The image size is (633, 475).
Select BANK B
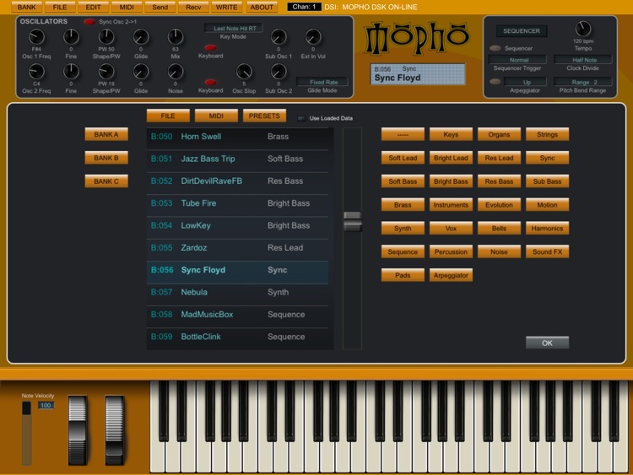click(x=106, y=158)
